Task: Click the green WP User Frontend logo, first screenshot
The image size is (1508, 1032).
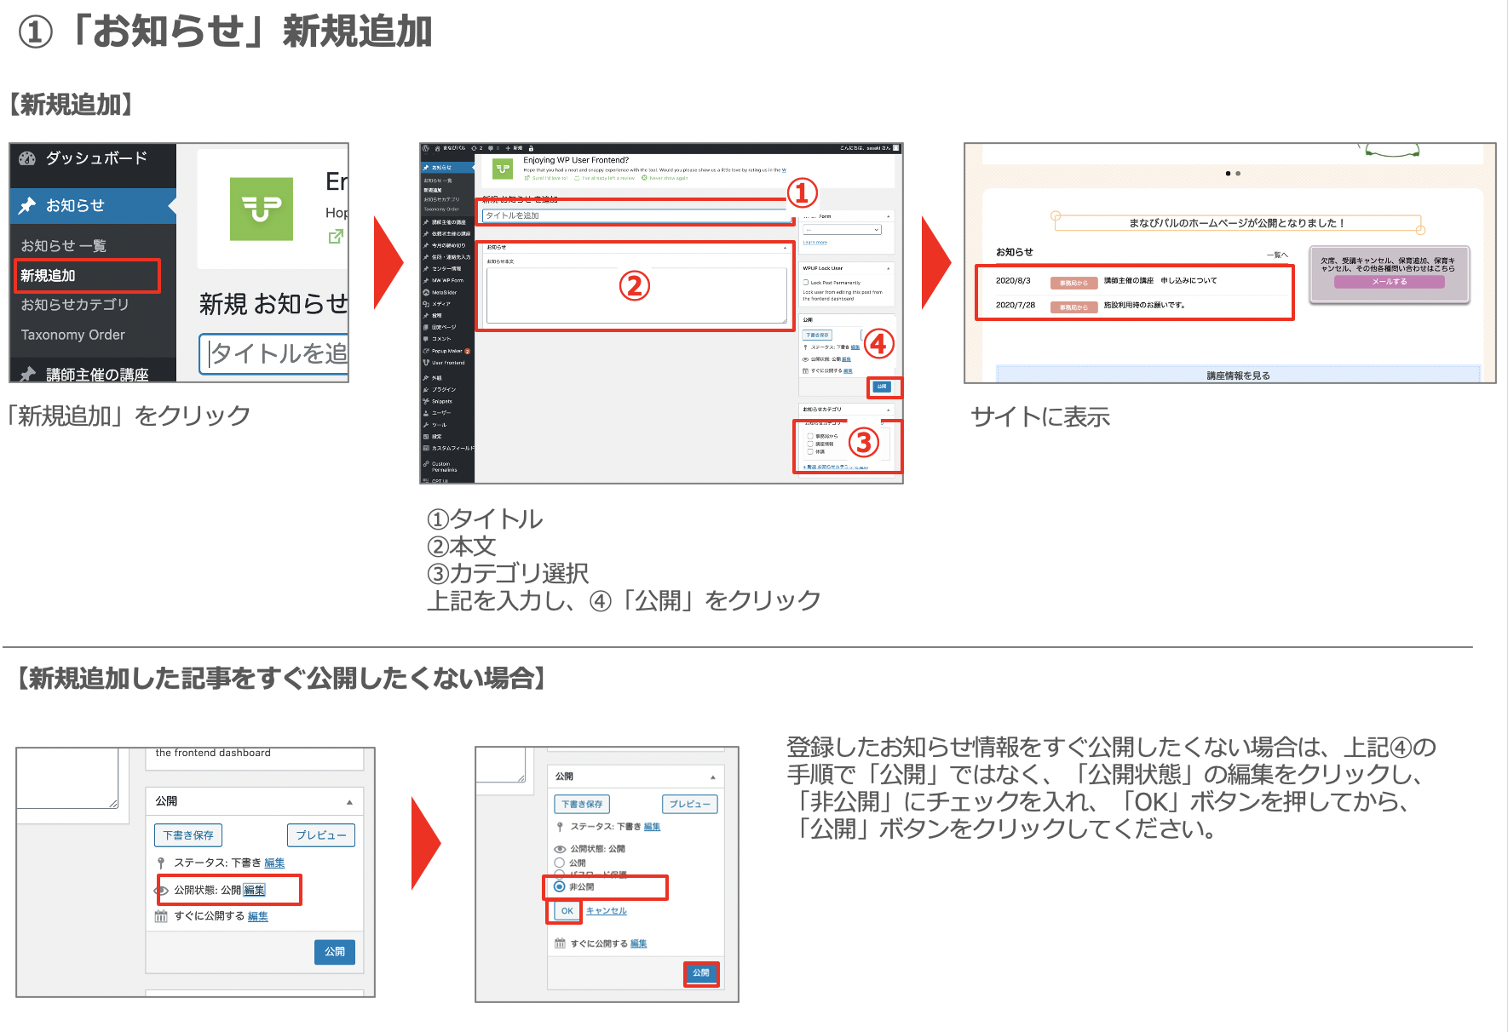Action: click(262, 209)
